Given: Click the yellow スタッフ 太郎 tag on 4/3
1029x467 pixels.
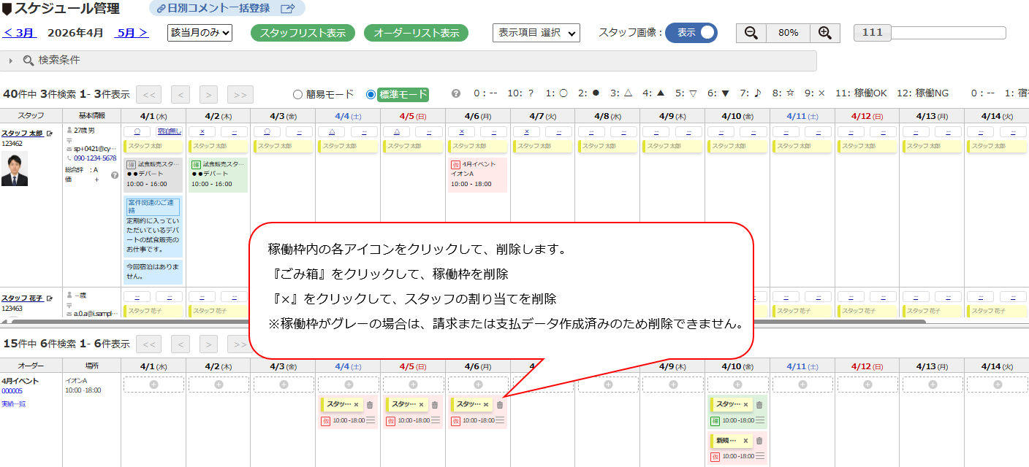Looking at the screenshot, I should pos(283,146).
